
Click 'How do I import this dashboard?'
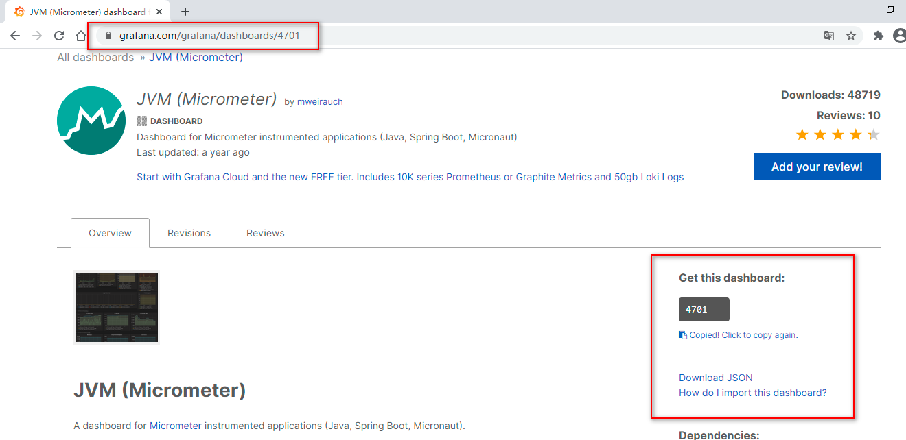(753, 392)
